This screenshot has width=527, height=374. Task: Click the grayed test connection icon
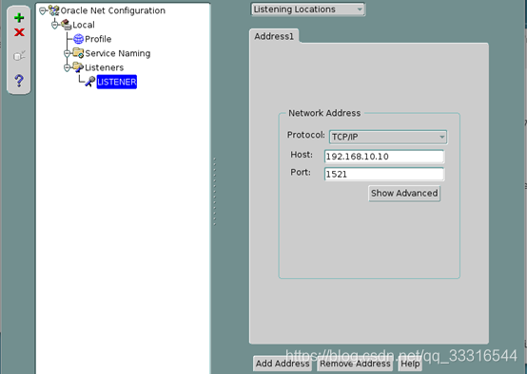(19, 56)
